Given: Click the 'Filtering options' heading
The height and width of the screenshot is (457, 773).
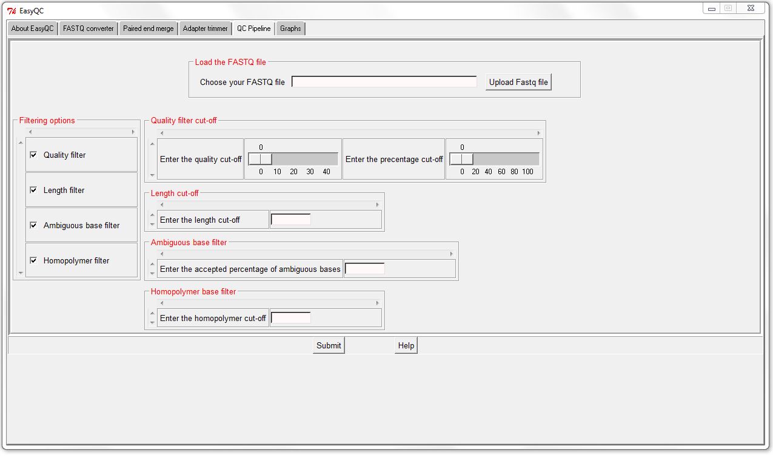Looking at the screenshot, I should pos(47,120).
